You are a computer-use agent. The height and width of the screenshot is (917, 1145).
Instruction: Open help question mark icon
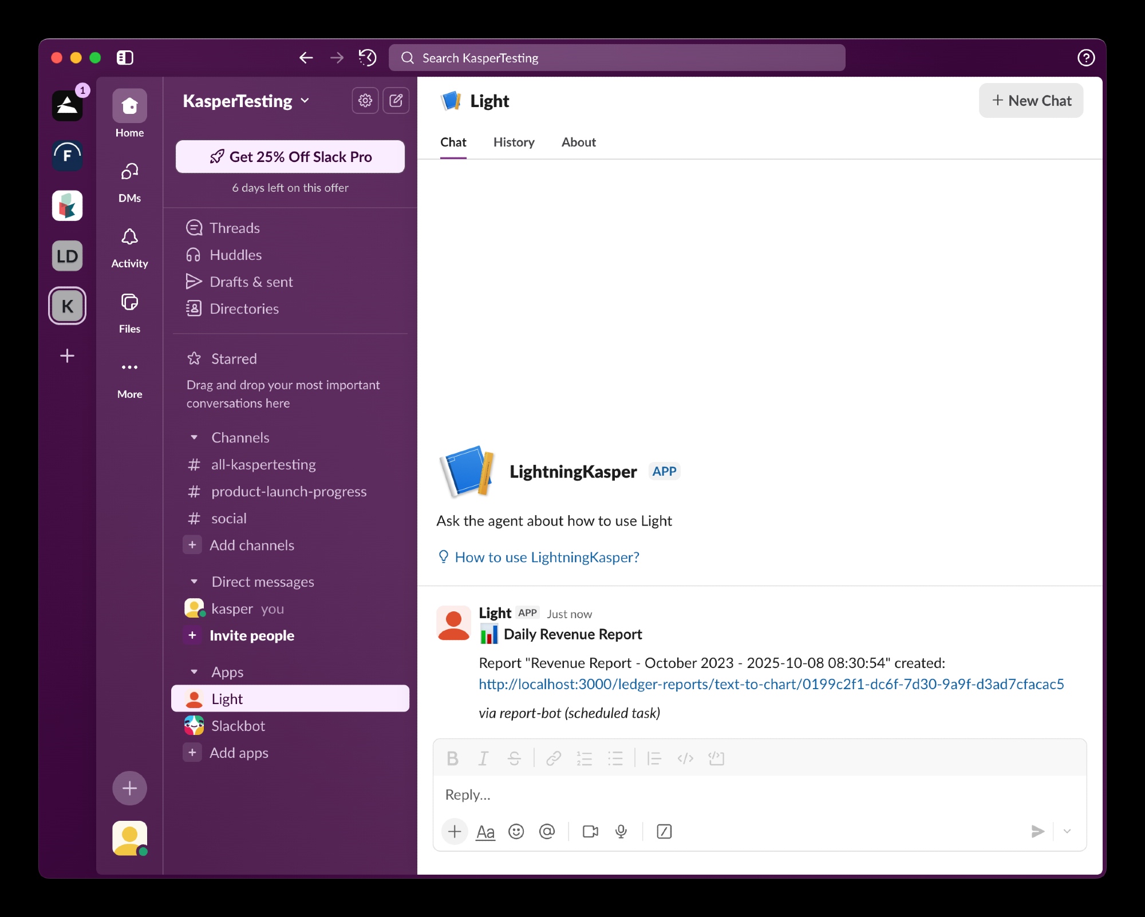click(1086, 58)
